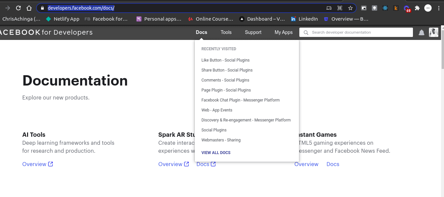Click the notifications bell icon

[x=422, y=32]
